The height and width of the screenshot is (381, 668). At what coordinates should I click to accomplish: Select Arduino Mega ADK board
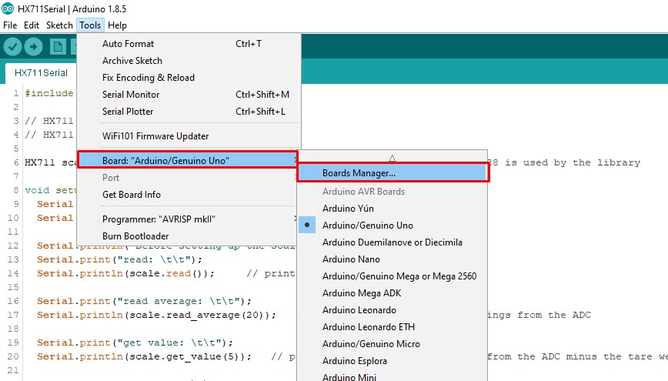tap(392, 293)
